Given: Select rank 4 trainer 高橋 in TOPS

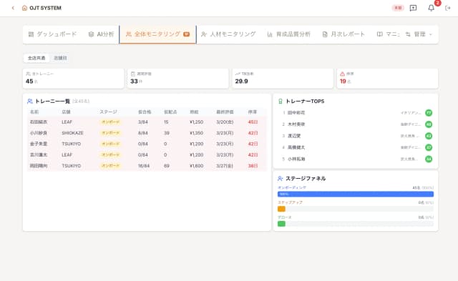Looking at the screenshot, I should (x=356, y=147).
